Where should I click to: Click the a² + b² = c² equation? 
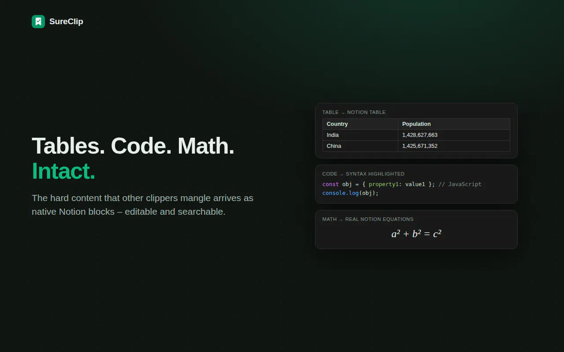pos(416,234)
